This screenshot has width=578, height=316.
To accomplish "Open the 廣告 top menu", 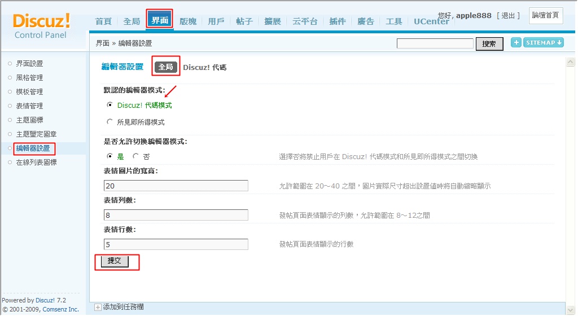I will pyautogui.click(x=366, y=21).
